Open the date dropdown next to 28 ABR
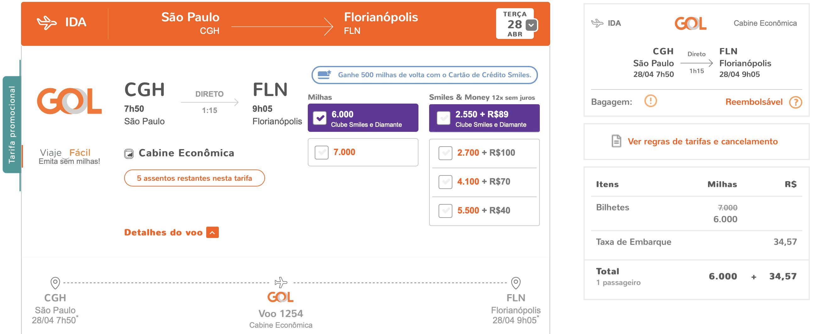This screenshot has width=813, height=334. [x=531, y=25]
